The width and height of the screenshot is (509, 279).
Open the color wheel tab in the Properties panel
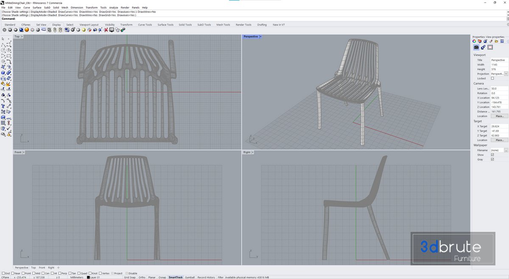coord(475,41)
